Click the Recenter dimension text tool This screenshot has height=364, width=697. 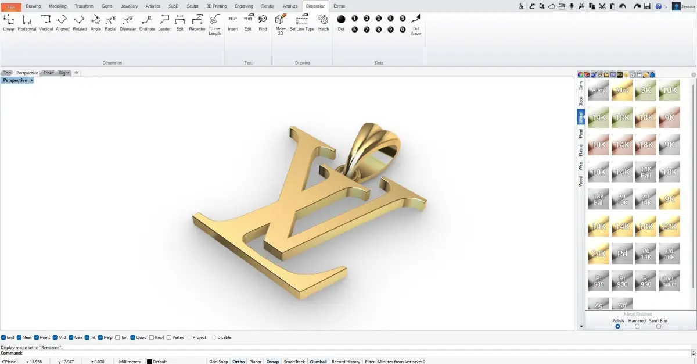[x=197, y=23]
